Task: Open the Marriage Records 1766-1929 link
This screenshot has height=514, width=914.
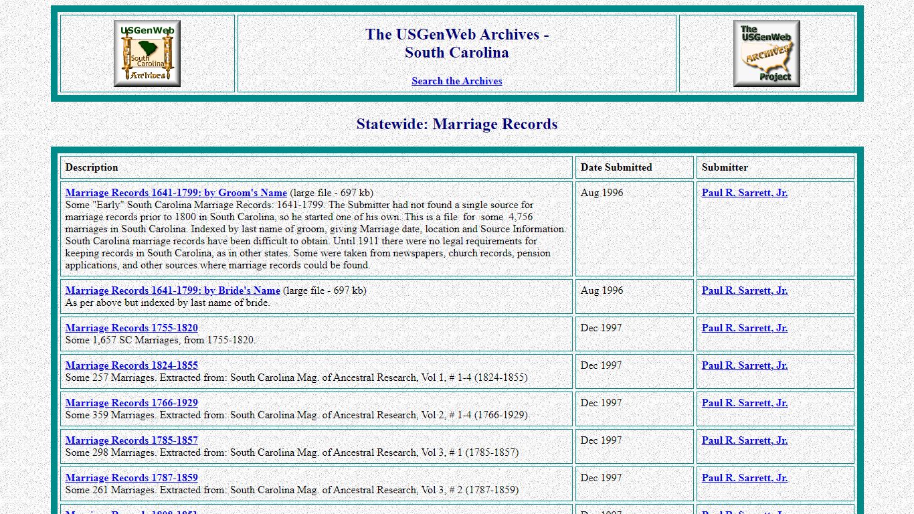Action: point(132,403)
